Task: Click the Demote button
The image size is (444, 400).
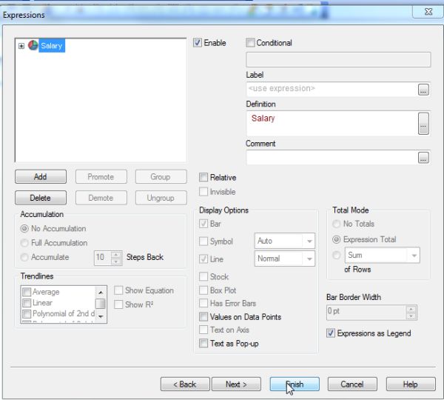Action: point(101,198)
